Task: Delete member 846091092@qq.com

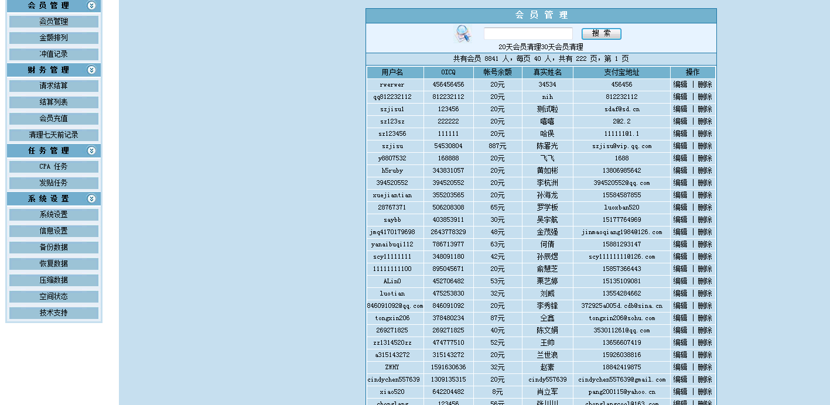Action: click(705, 306)
